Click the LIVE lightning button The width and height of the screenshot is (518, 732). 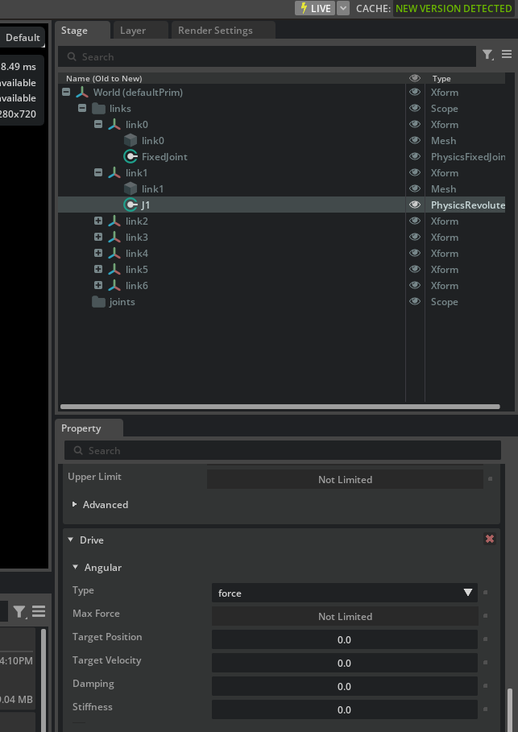pos(314,8)
